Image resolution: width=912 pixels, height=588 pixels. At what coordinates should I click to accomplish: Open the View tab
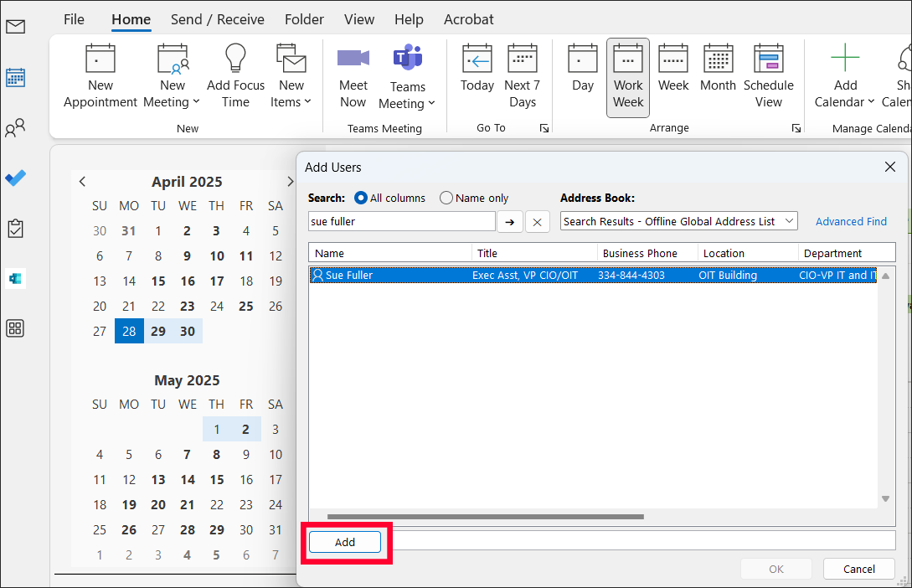pyautogui.click(x=359, y=20)
